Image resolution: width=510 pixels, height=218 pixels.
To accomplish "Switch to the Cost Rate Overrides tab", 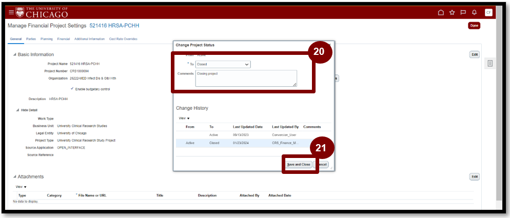I will tap(123, 38).
